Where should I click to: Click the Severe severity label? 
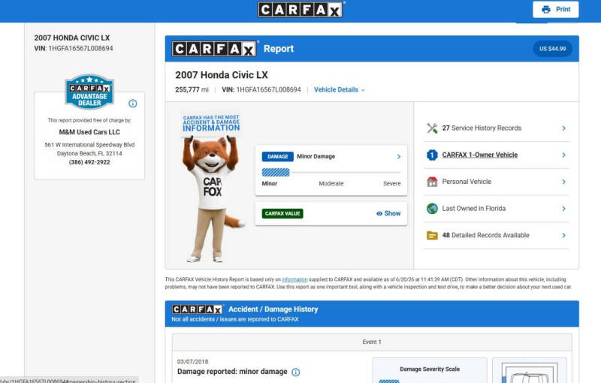pos(391,183)
